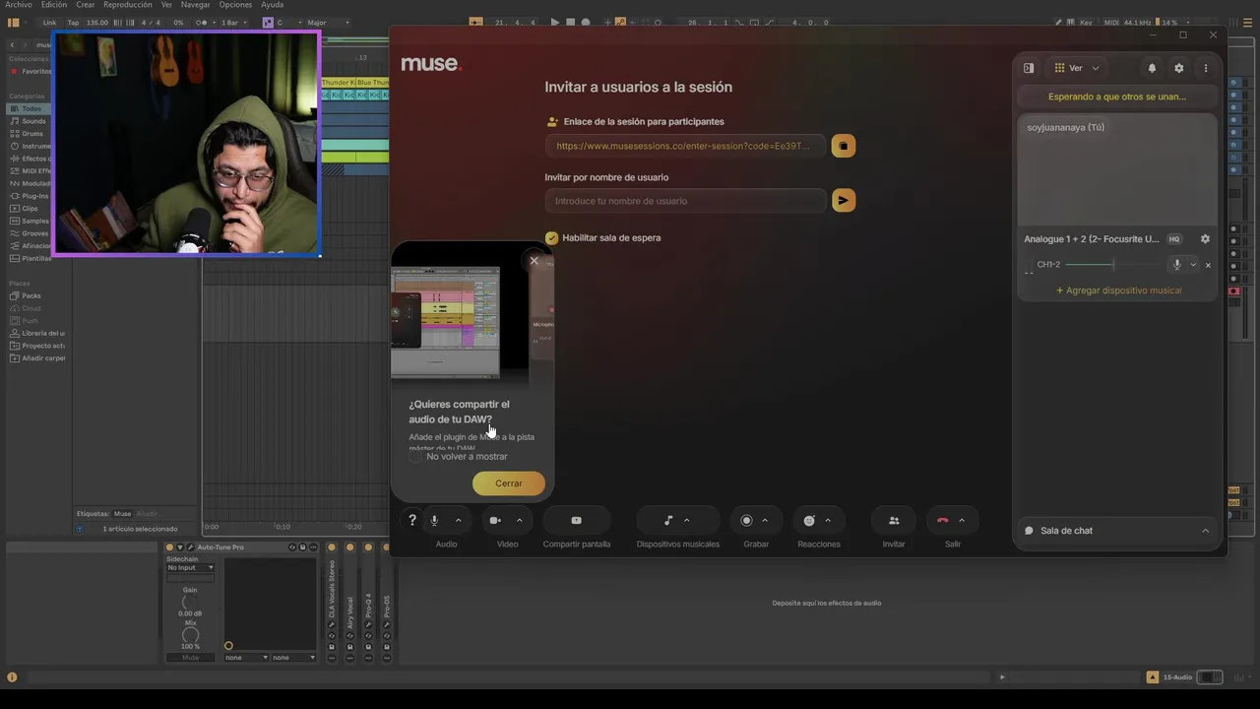The image size is (1260, 709).
Task: Expand the Grabar options chevron
Action: point(765,520)
